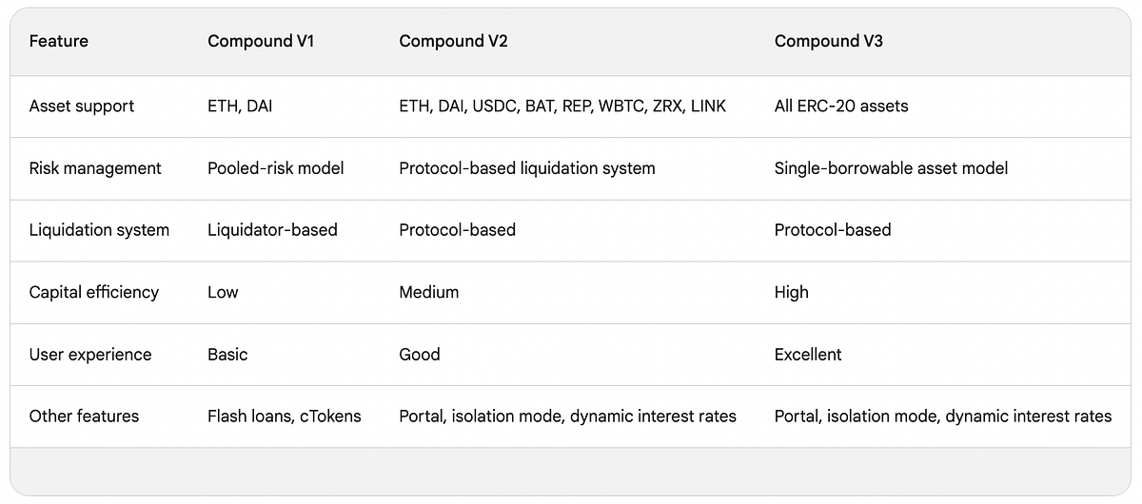Select the Flash loans, cTokens cell

pos(285,417)
